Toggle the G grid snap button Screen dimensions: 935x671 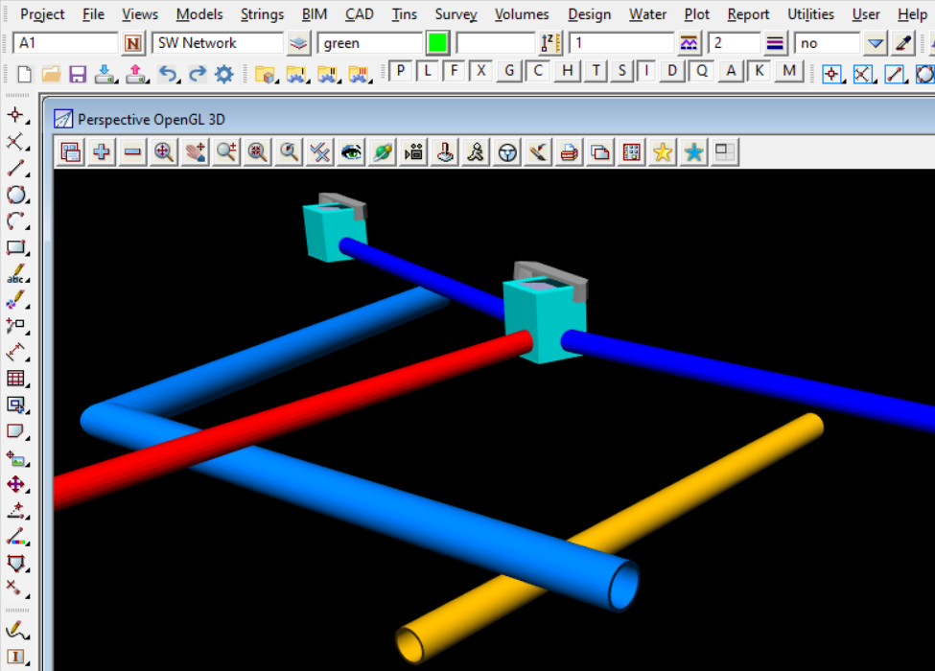[508, 71]
